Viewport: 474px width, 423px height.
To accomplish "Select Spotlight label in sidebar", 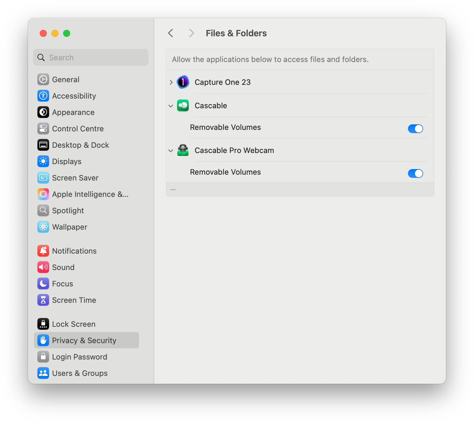I will [68, 211].
